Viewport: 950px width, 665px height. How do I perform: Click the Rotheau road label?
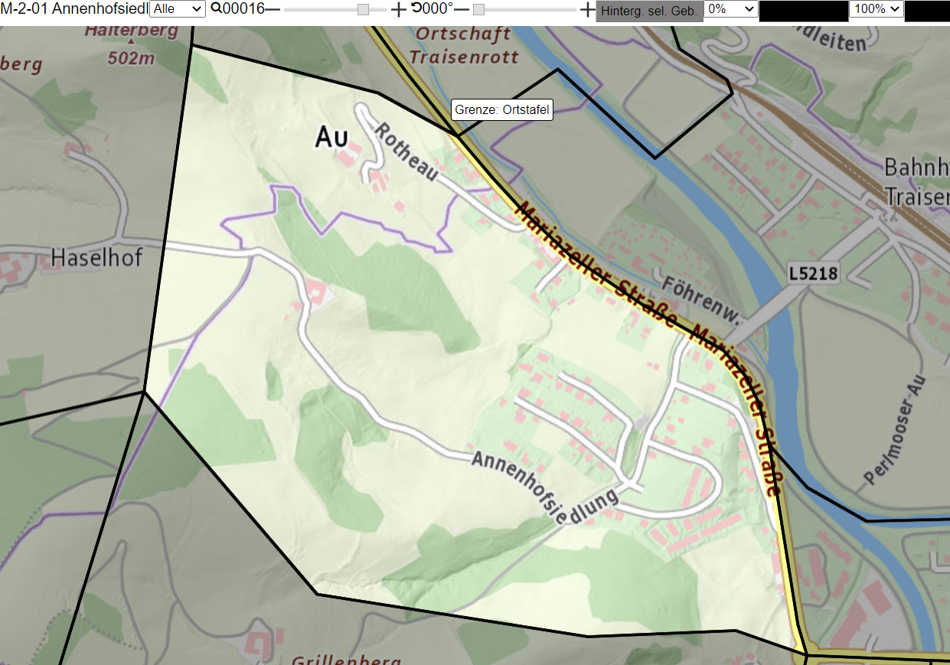(x=406, y=153)
